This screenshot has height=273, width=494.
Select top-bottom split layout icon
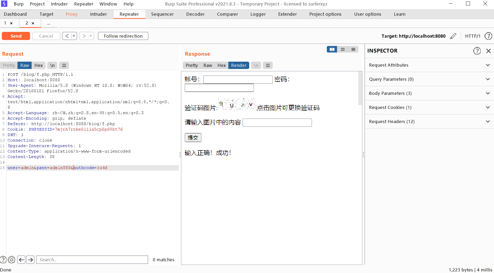coord(343,49)
